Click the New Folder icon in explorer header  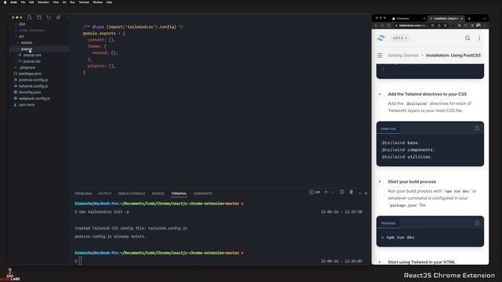39,17
